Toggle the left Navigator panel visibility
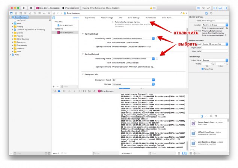238x168 pixels. pos(215,8)
